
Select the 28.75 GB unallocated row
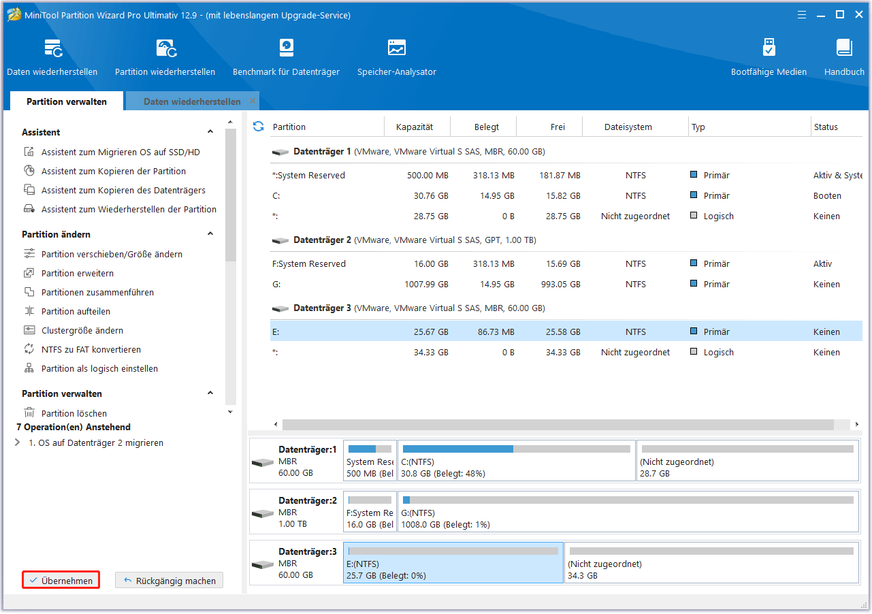click(566, 216)
